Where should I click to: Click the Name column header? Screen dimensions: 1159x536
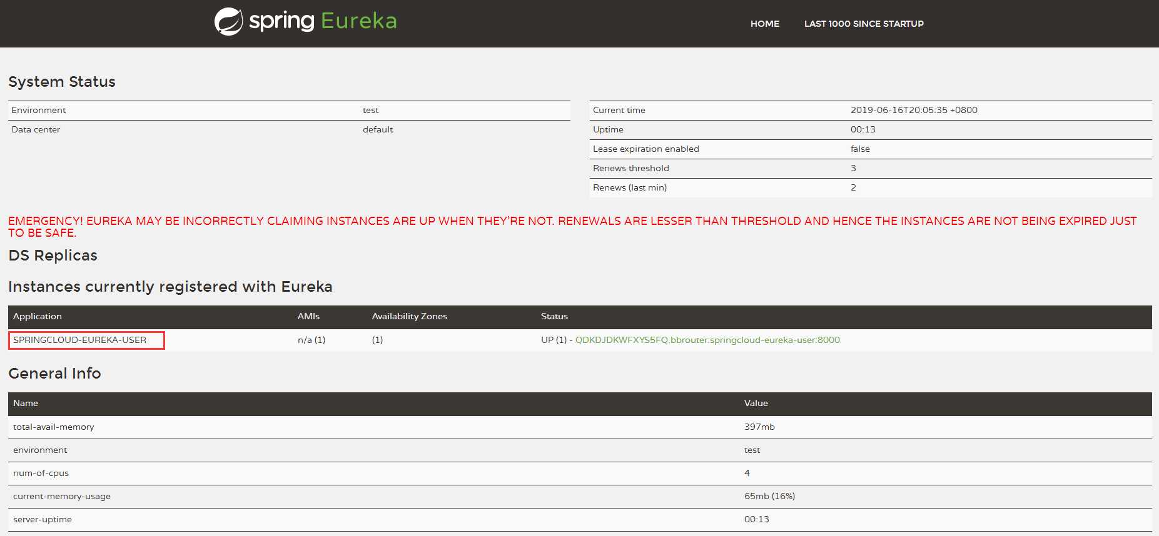pyautogui.click(x=26, y=403)
